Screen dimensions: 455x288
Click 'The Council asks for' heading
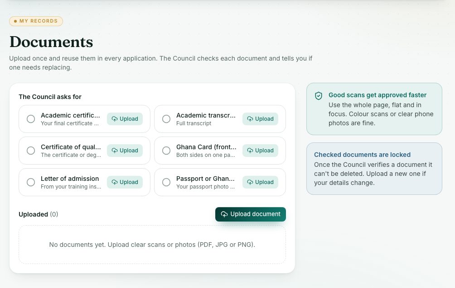point(50,97)
